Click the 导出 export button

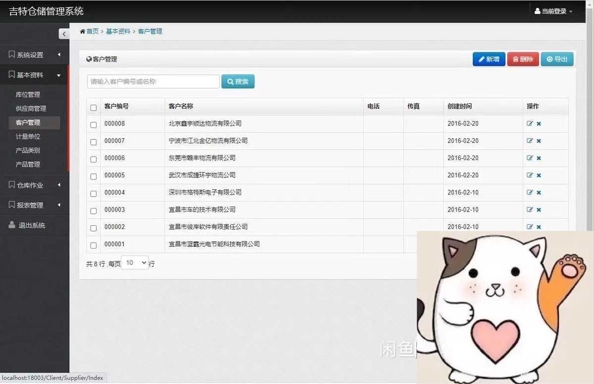point(557,59)
